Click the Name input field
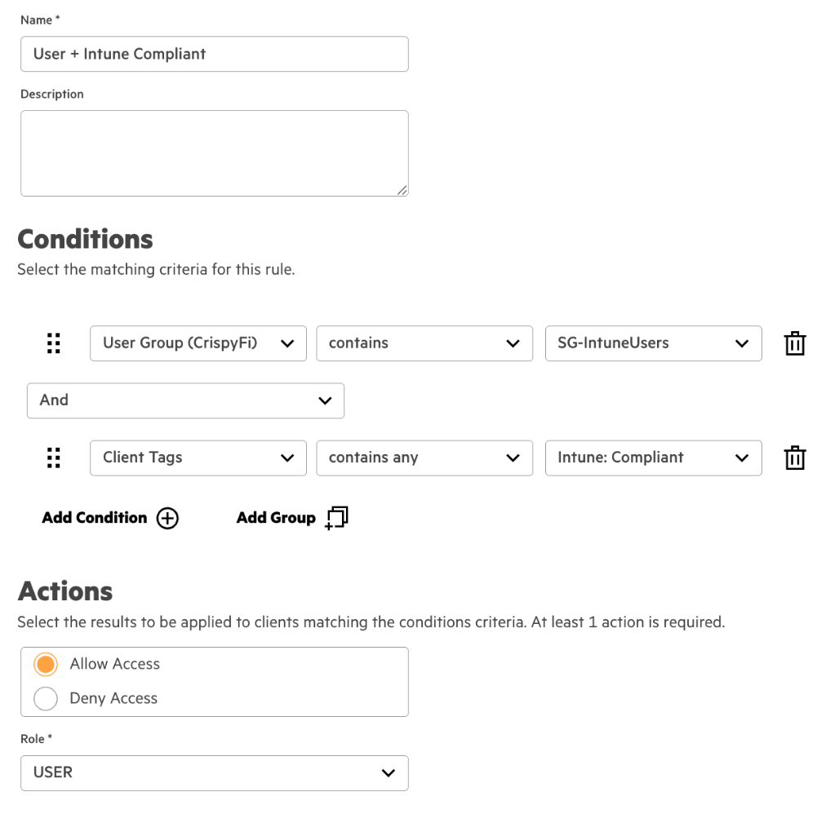Viewport: 826px width, 814px height. (214, 54)
